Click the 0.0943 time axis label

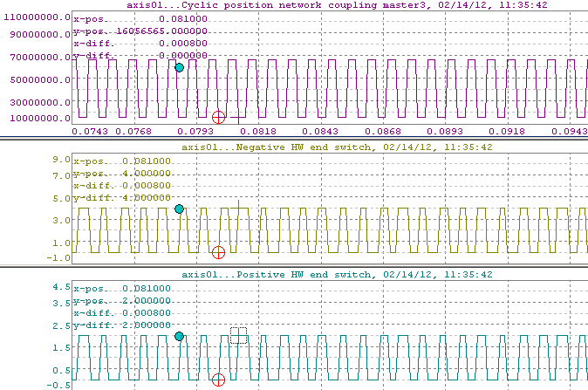pyautogui.click(x=570, y=132)
